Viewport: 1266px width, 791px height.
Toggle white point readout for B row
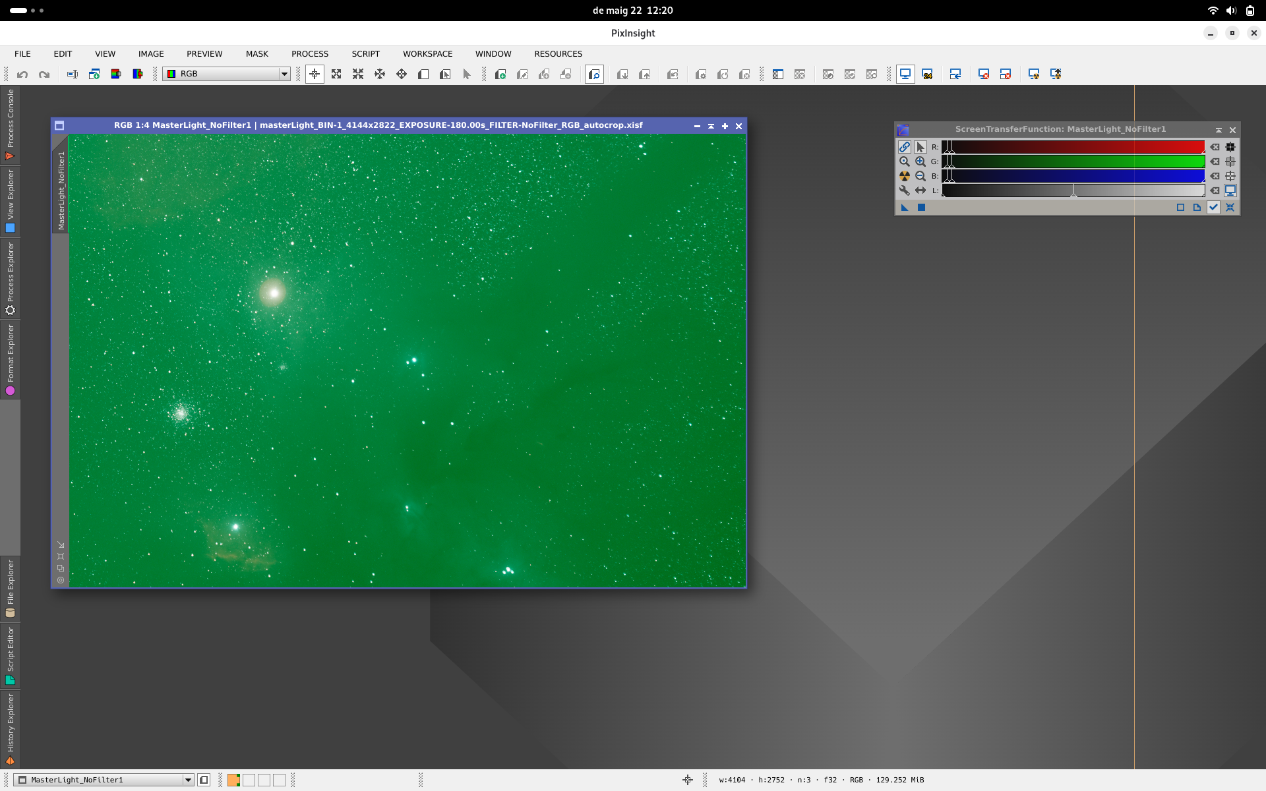tap(1230, 176)
